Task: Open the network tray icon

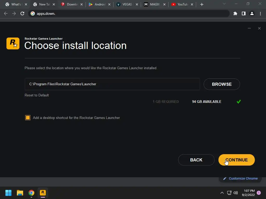Action: [229, 193]
